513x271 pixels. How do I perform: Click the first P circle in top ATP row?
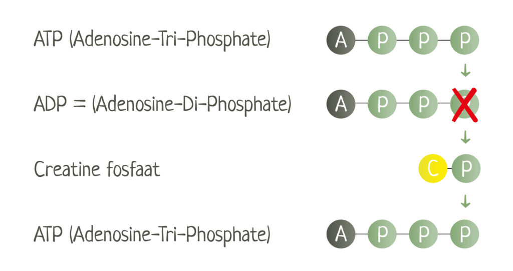(x=382, y=40)
